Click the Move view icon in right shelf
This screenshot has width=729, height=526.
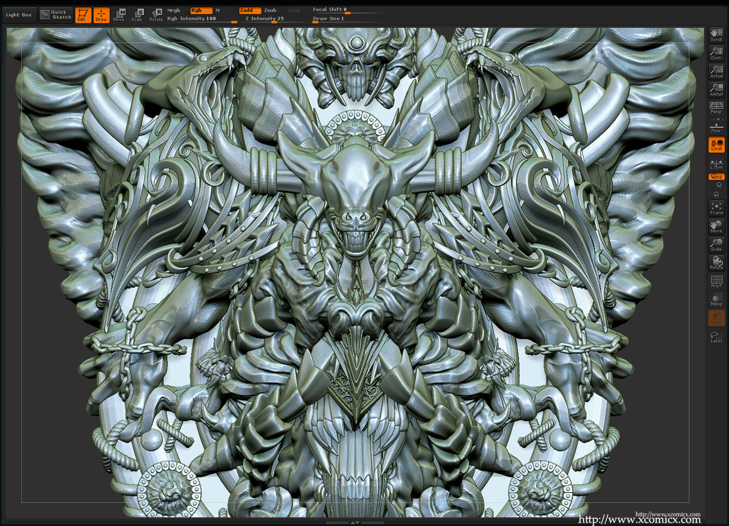[717, 227]
